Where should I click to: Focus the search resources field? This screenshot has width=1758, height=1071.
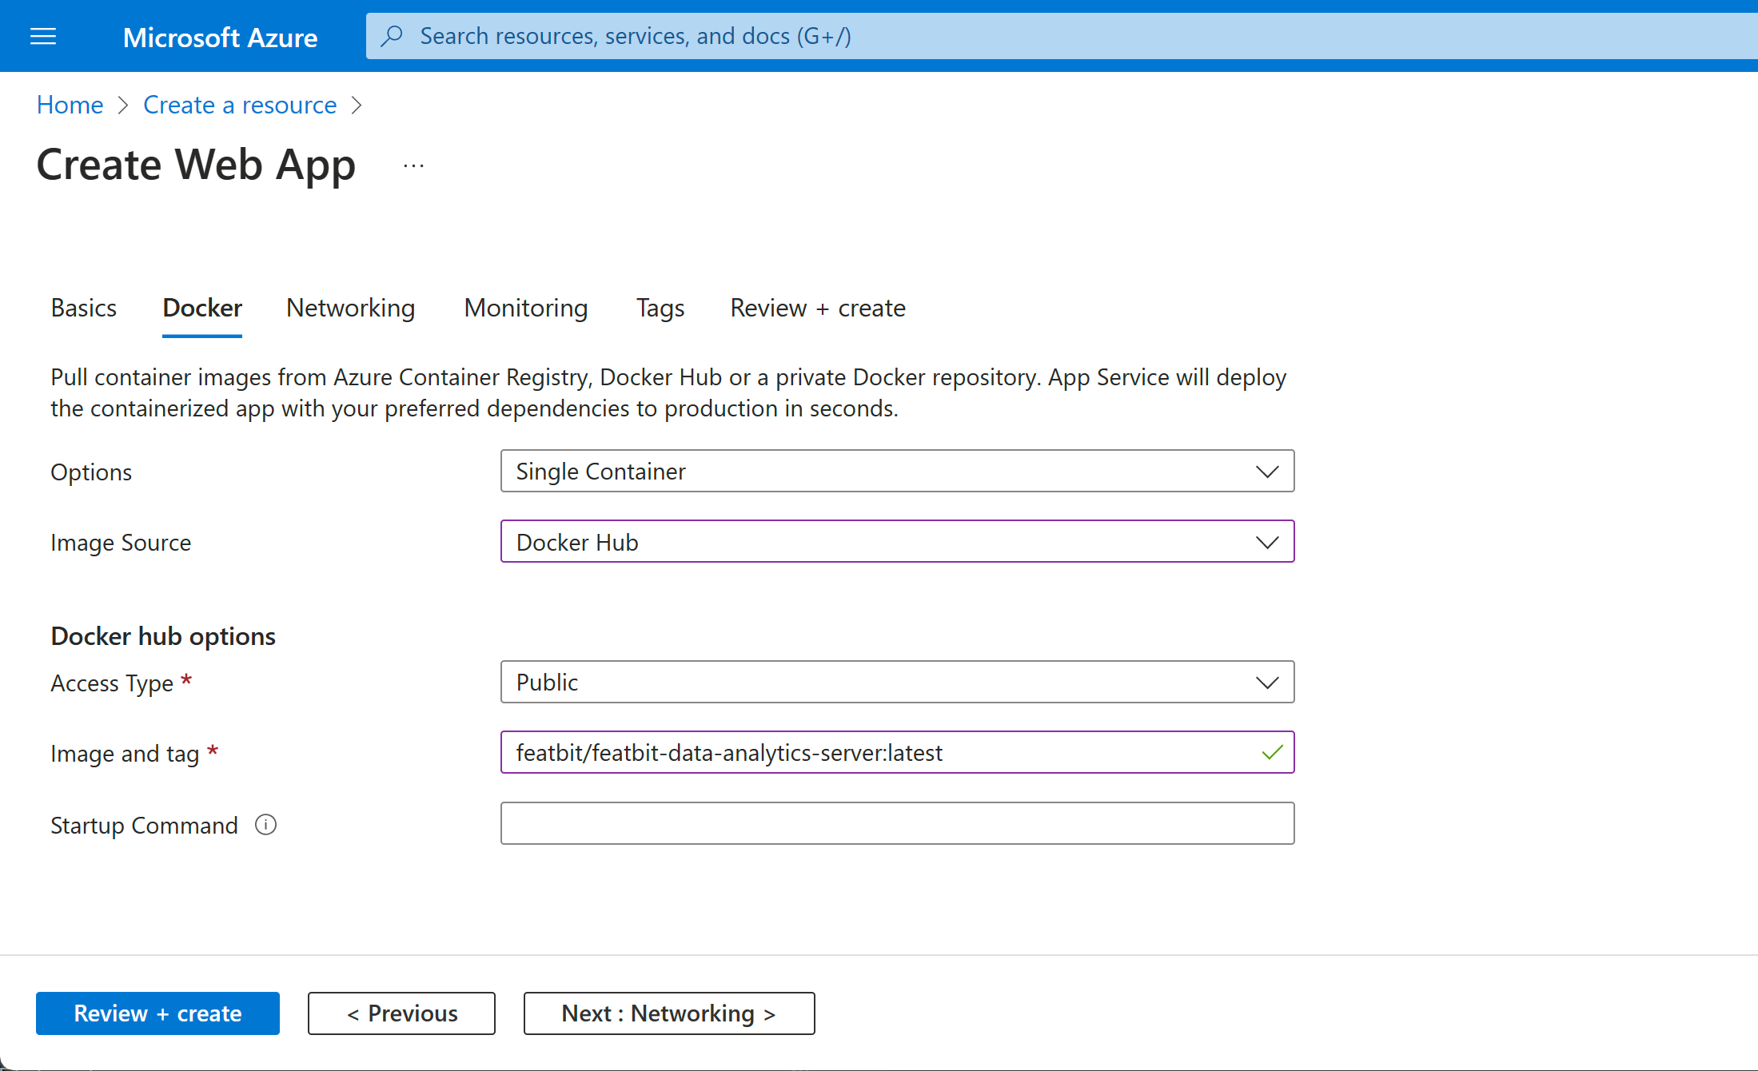1062,36
